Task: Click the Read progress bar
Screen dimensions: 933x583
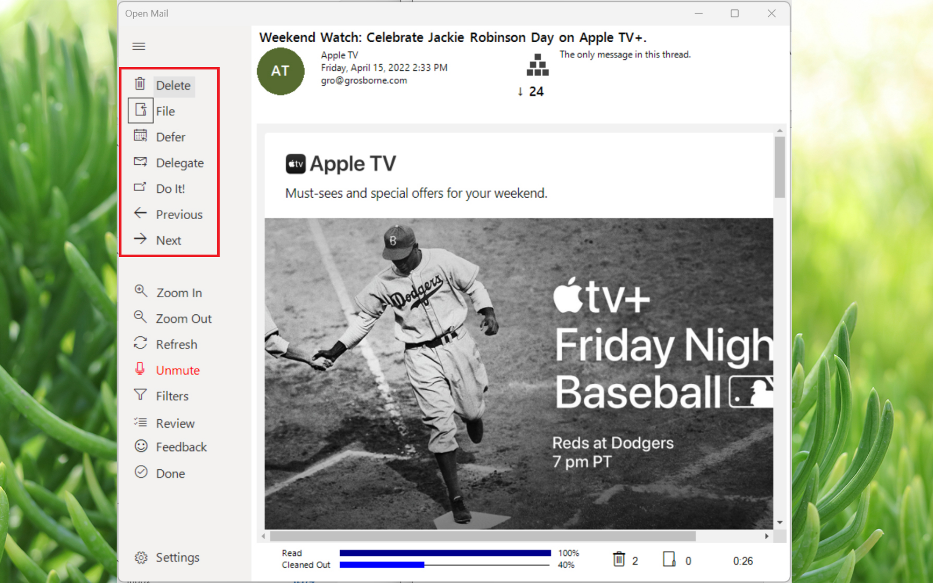Action: point(445,553)
